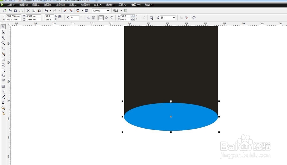Open the application launcher icon

(x=78, y=11)
